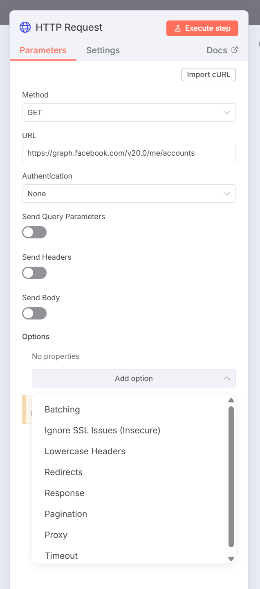Open the Method dropdown showing GET
The image size is (260, 589).
click(129, 113)
